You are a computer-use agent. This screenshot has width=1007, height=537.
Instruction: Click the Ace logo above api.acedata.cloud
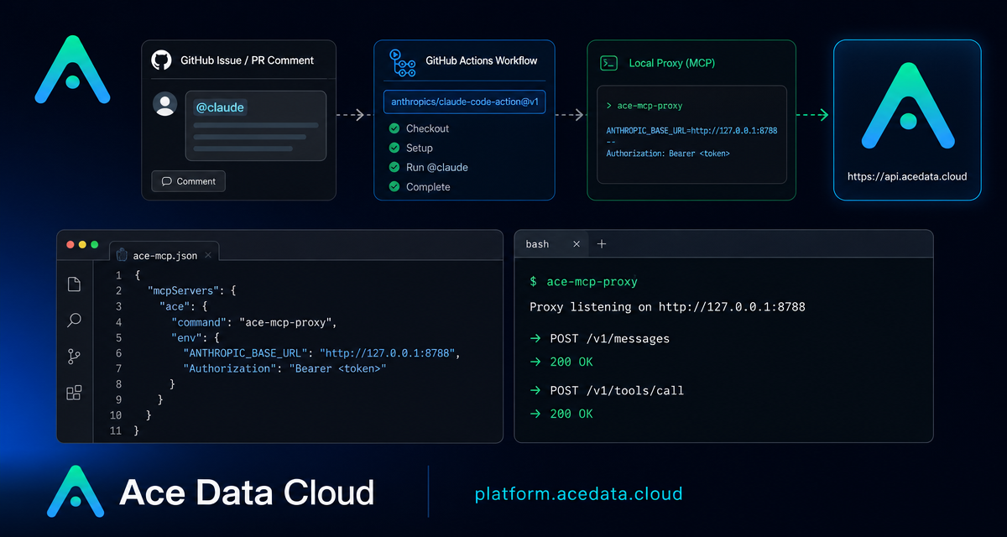906,104
